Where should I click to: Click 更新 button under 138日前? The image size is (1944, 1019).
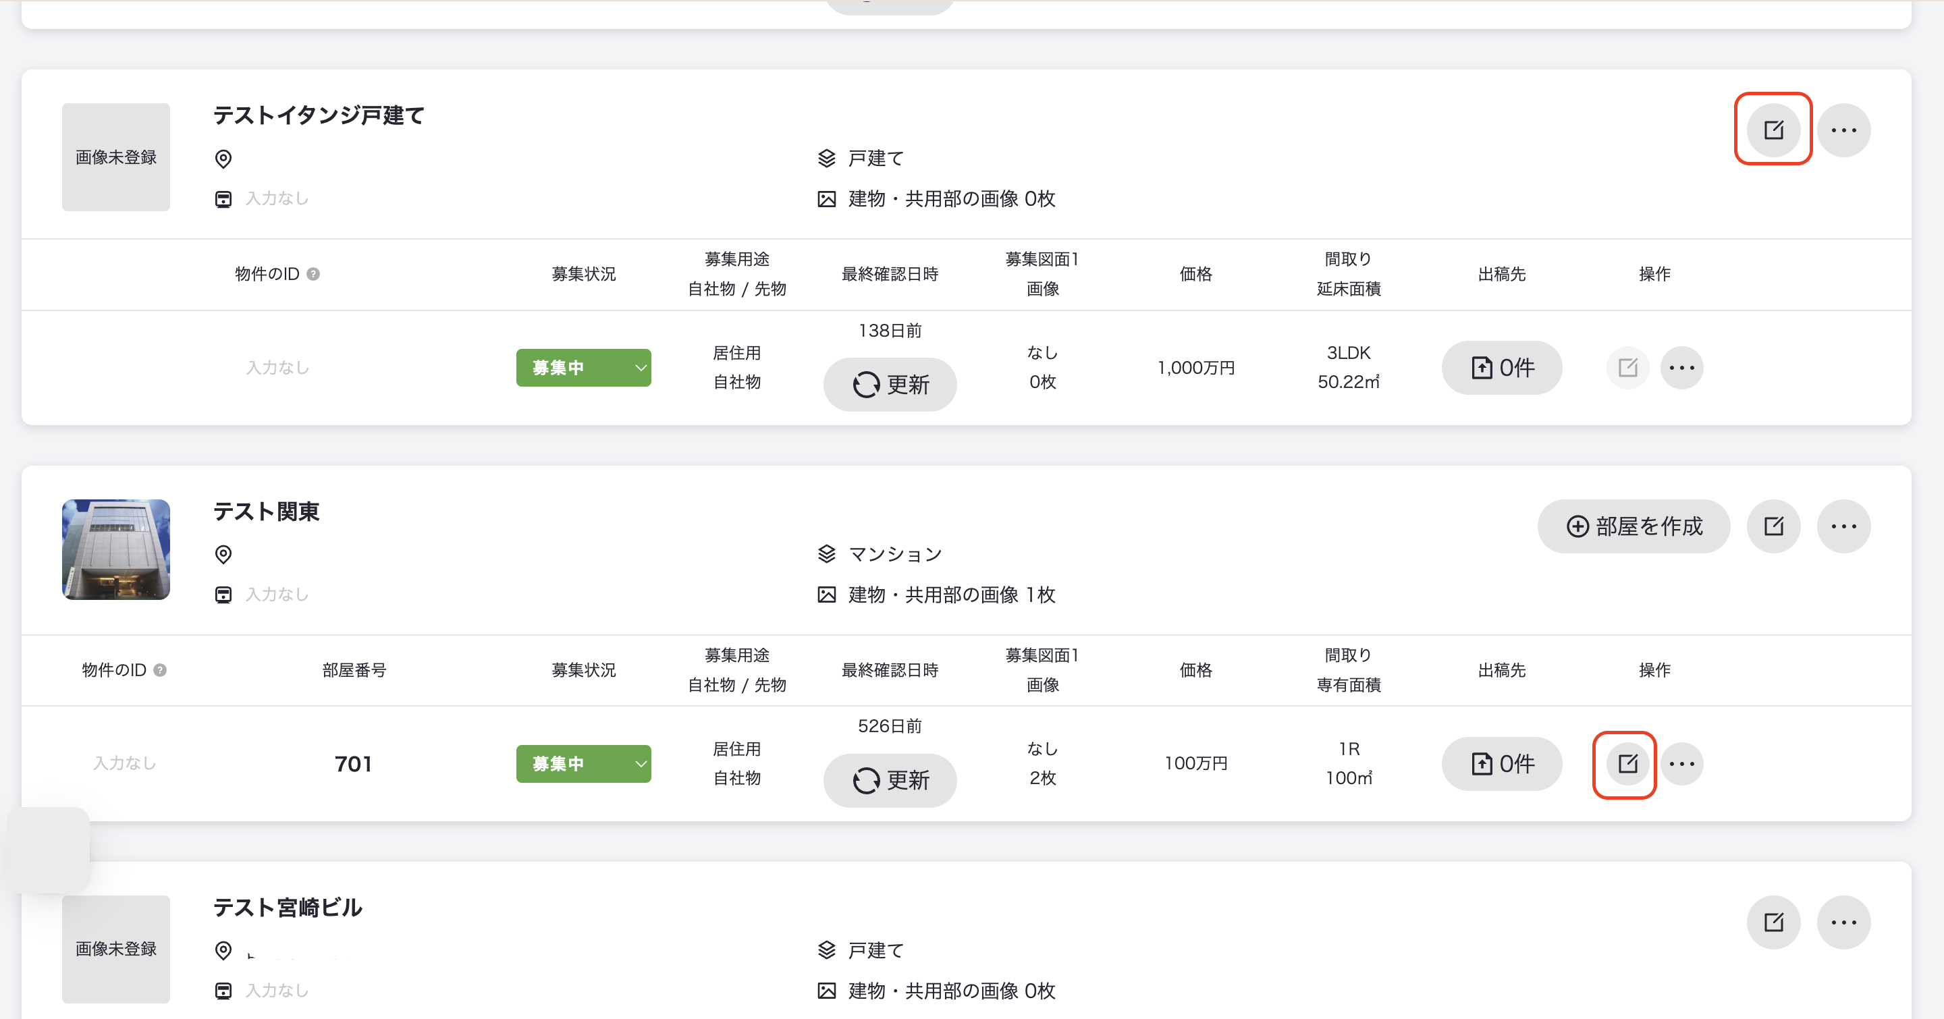point(890,385)
